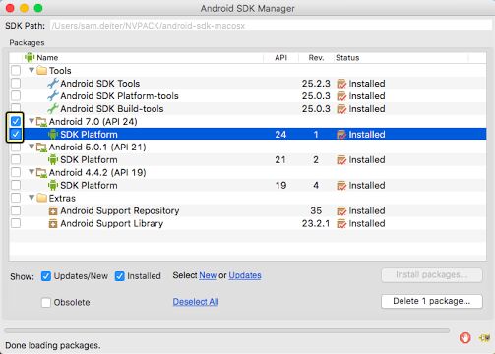Click the Android SDK Platform-tools wrench icon
The height and width of the screenshot is (354, 495).
53,96
